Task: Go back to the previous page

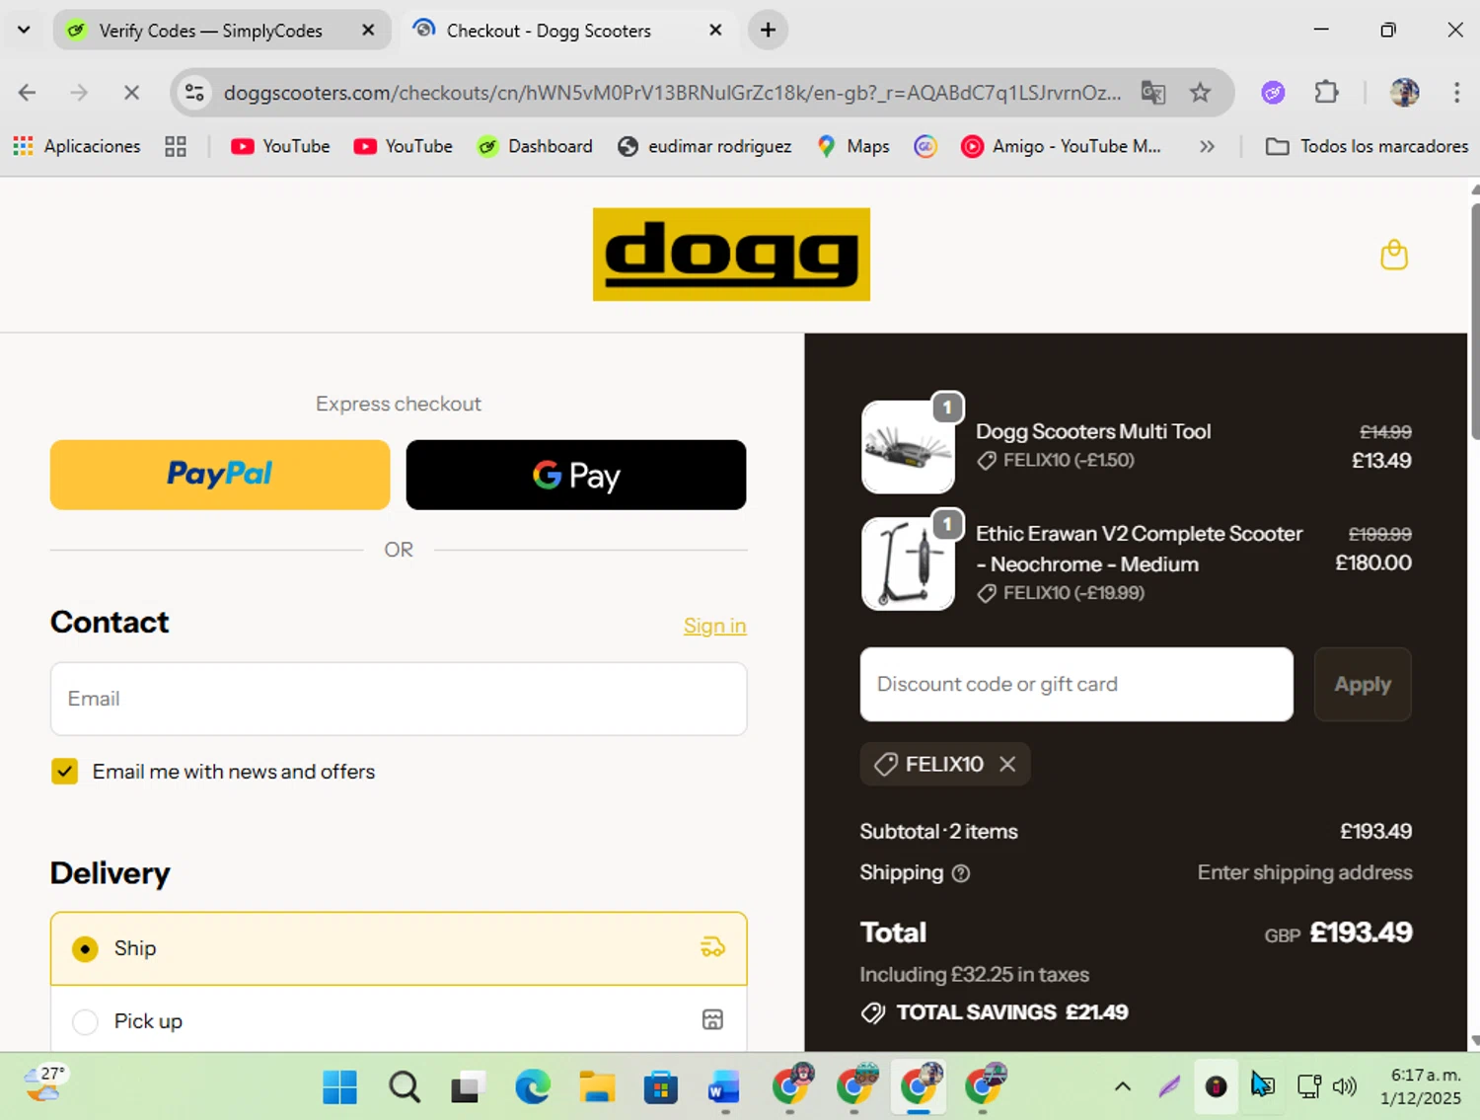Action: 27,93
